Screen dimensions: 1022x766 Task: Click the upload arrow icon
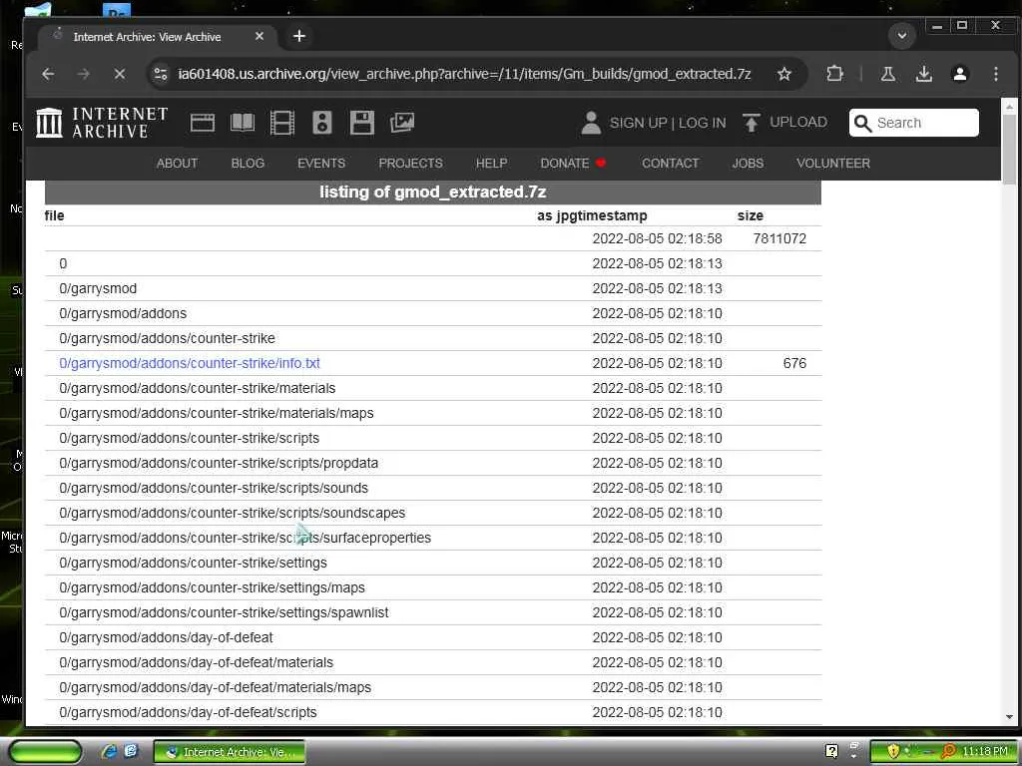pos(751,123)
